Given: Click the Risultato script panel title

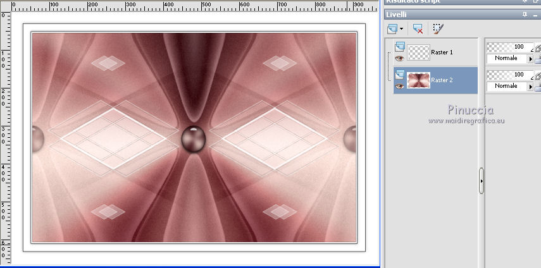Looking at the screenshot, I should point(413,1).
